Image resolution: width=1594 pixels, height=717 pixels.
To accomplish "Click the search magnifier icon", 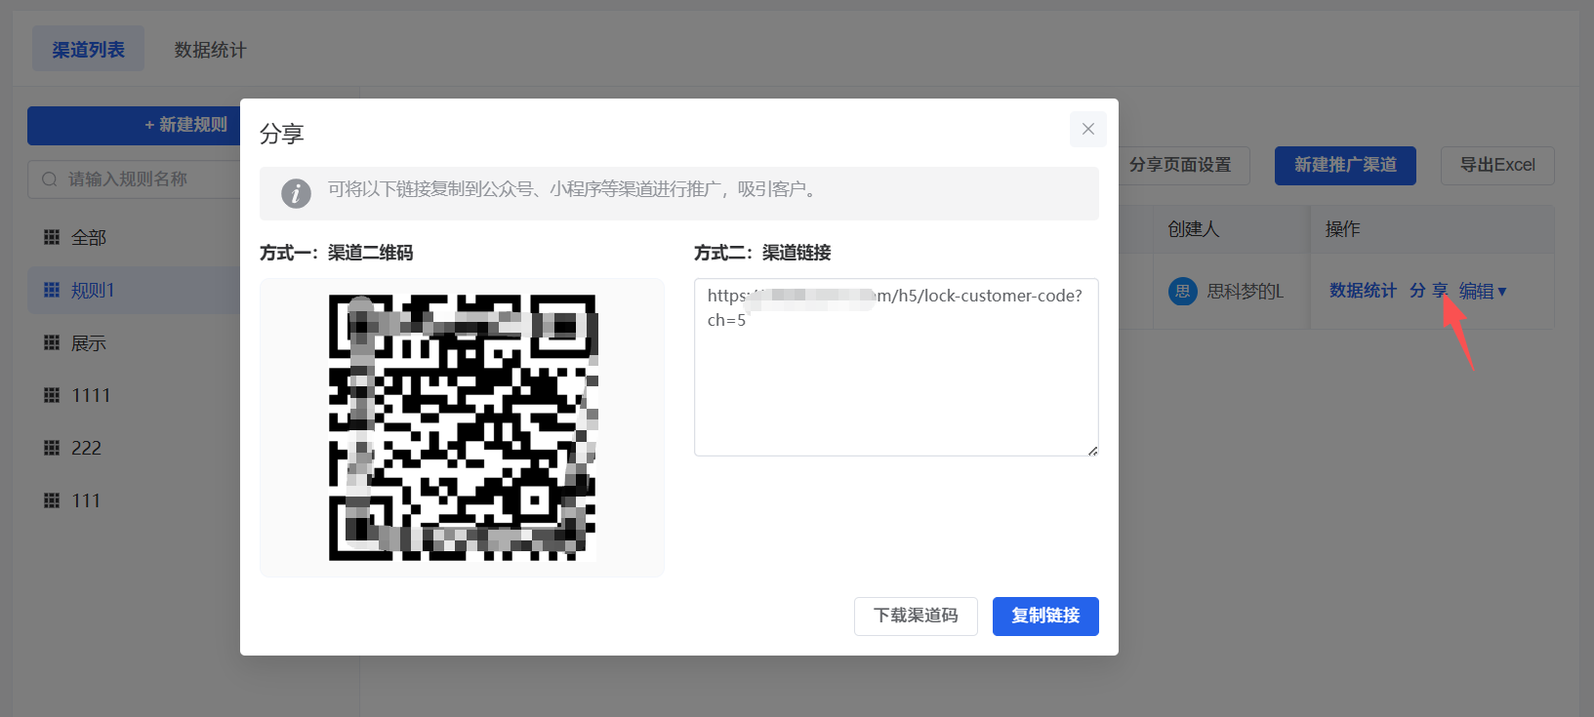I will 50,179.
